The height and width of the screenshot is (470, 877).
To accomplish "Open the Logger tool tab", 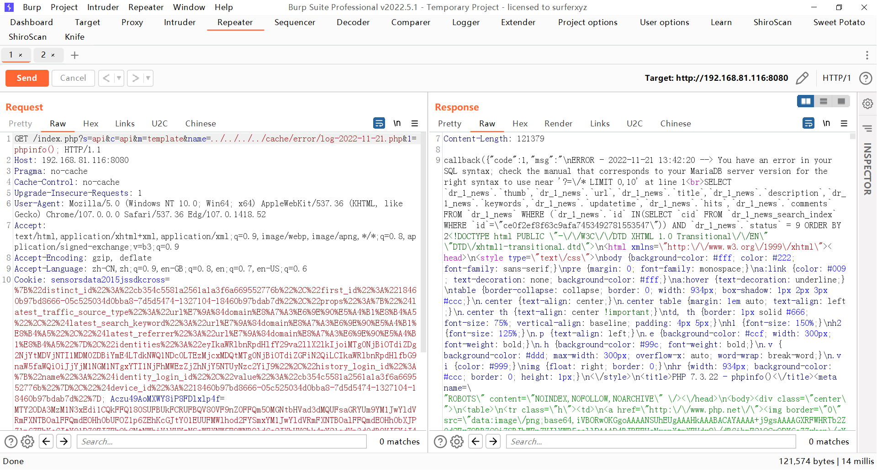I will (x=466, y=22).
